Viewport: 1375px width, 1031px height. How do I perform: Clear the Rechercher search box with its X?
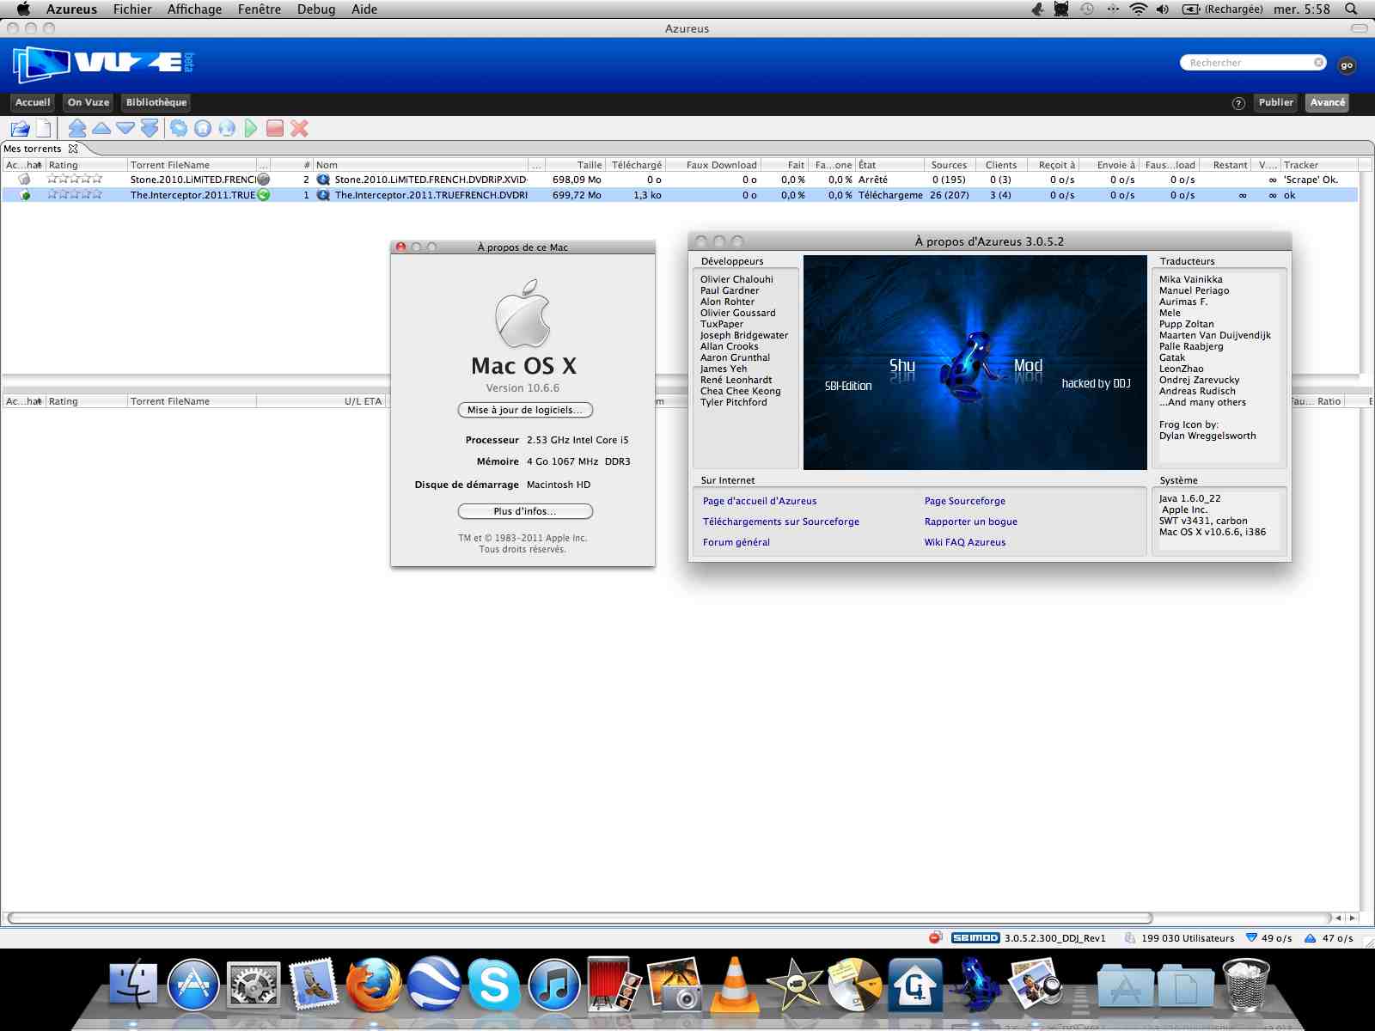point(1318,62)
